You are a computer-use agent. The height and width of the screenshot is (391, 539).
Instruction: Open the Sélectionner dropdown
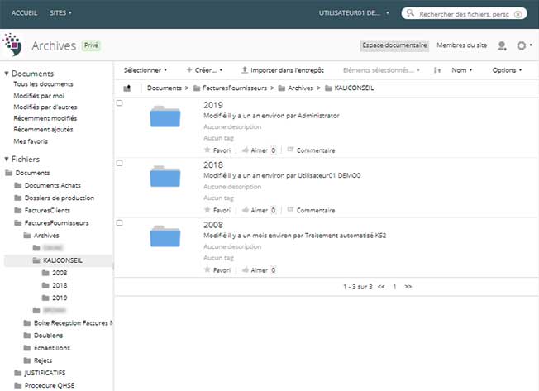tap(145, 70)
